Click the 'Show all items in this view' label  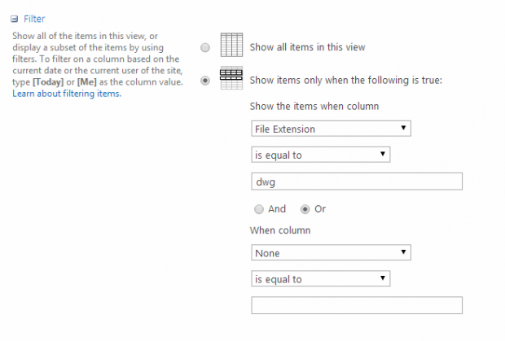pos(307,47)
